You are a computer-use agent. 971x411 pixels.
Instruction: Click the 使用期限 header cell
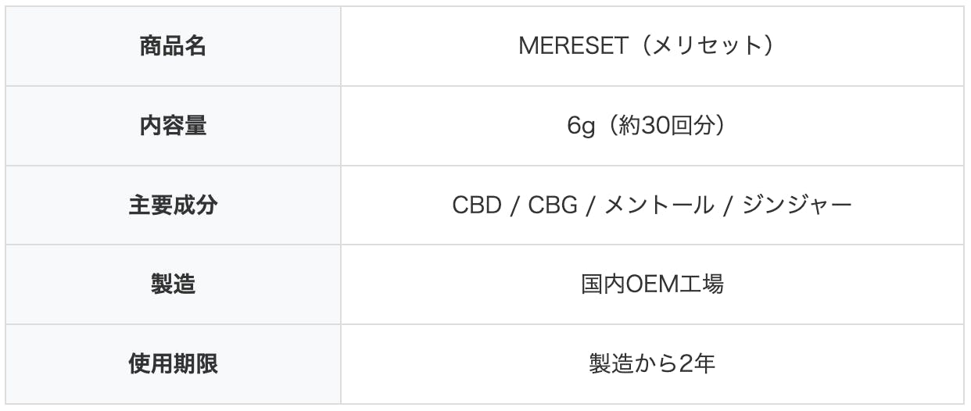[173, 364]
